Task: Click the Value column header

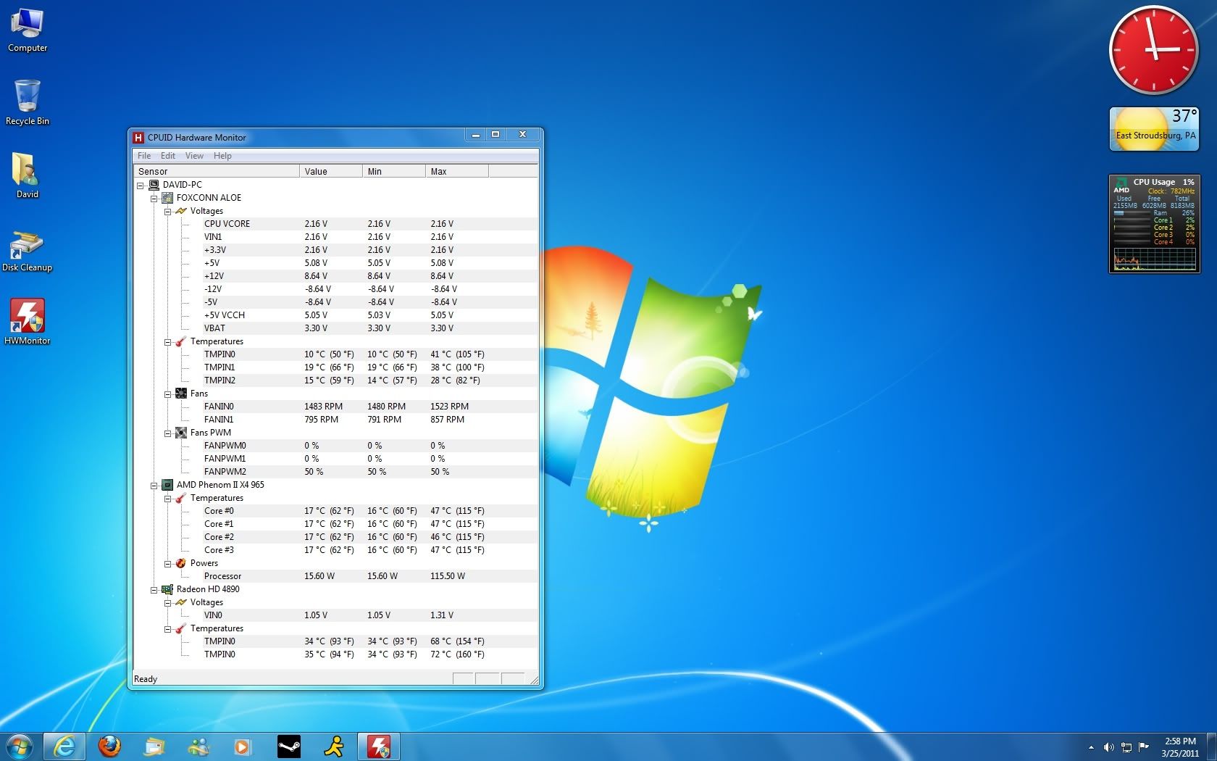Action: click(x=331, y=171)
